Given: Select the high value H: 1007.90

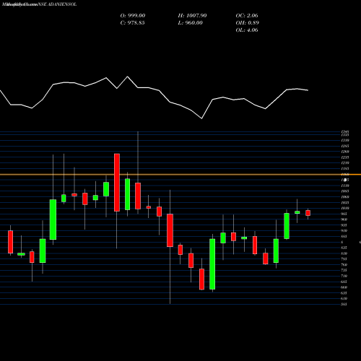Looking at the screenshot, I should [192, 15].
